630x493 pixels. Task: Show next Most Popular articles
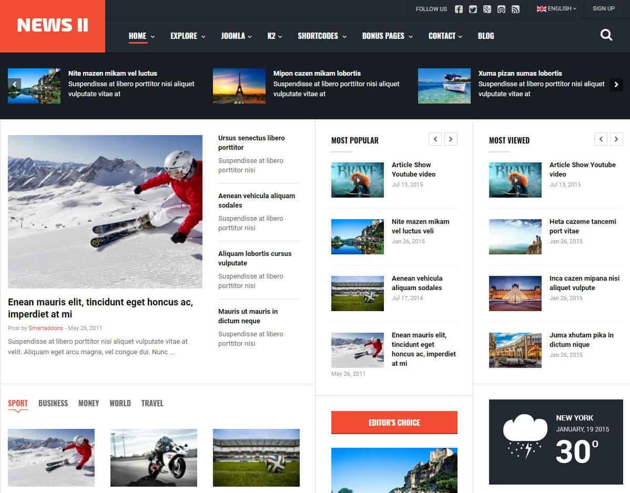[x=451, y=139]
